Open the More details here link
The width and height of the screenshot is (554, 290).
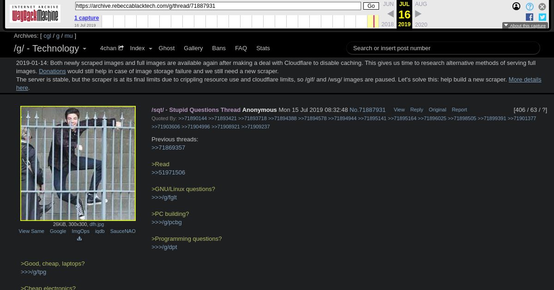[525, 79]
